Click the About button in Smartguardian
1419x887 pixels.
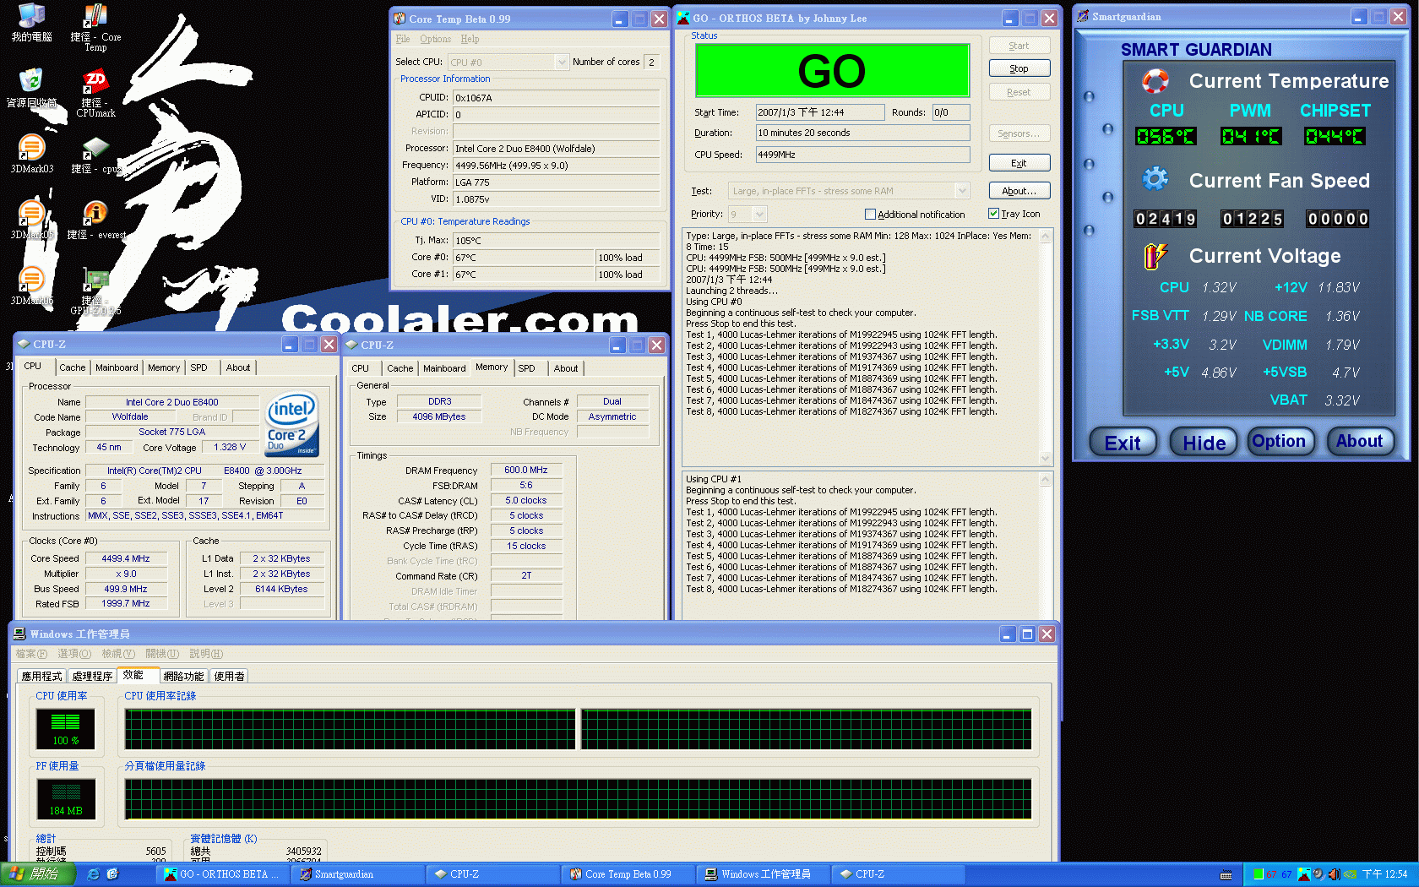1360,441
